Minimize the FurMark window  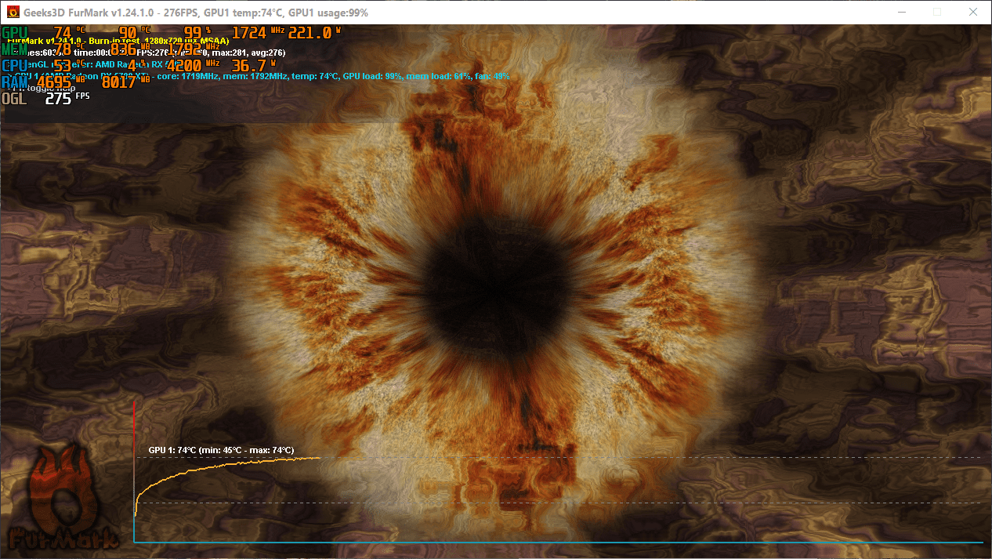900,13
